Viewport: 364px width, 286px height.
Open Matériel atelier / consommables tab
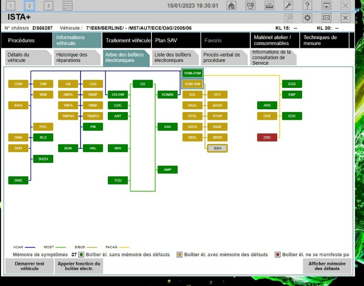pos(275,40)
